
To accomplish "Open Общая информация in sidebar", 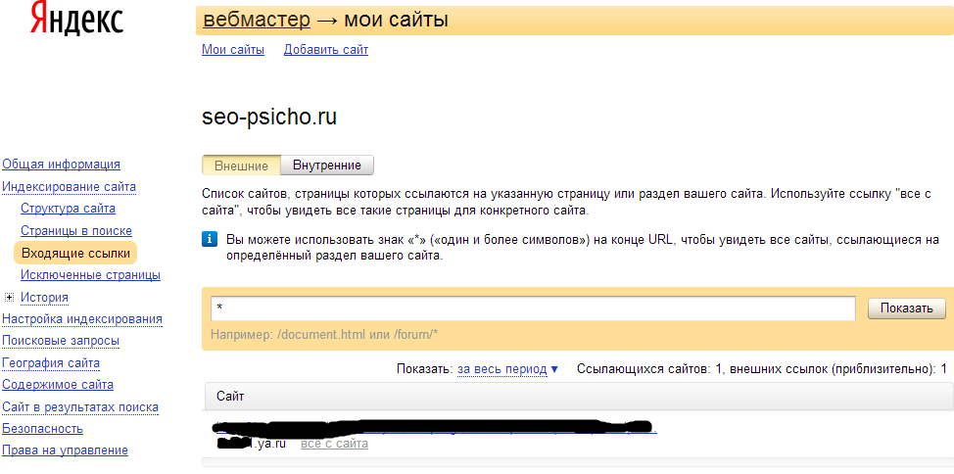I will point(62,165).
